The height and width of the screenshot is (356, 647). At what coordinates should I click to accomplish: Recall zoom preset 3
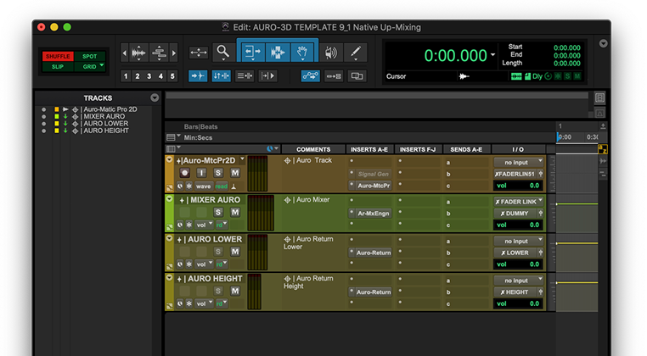[x=149, y=76]
